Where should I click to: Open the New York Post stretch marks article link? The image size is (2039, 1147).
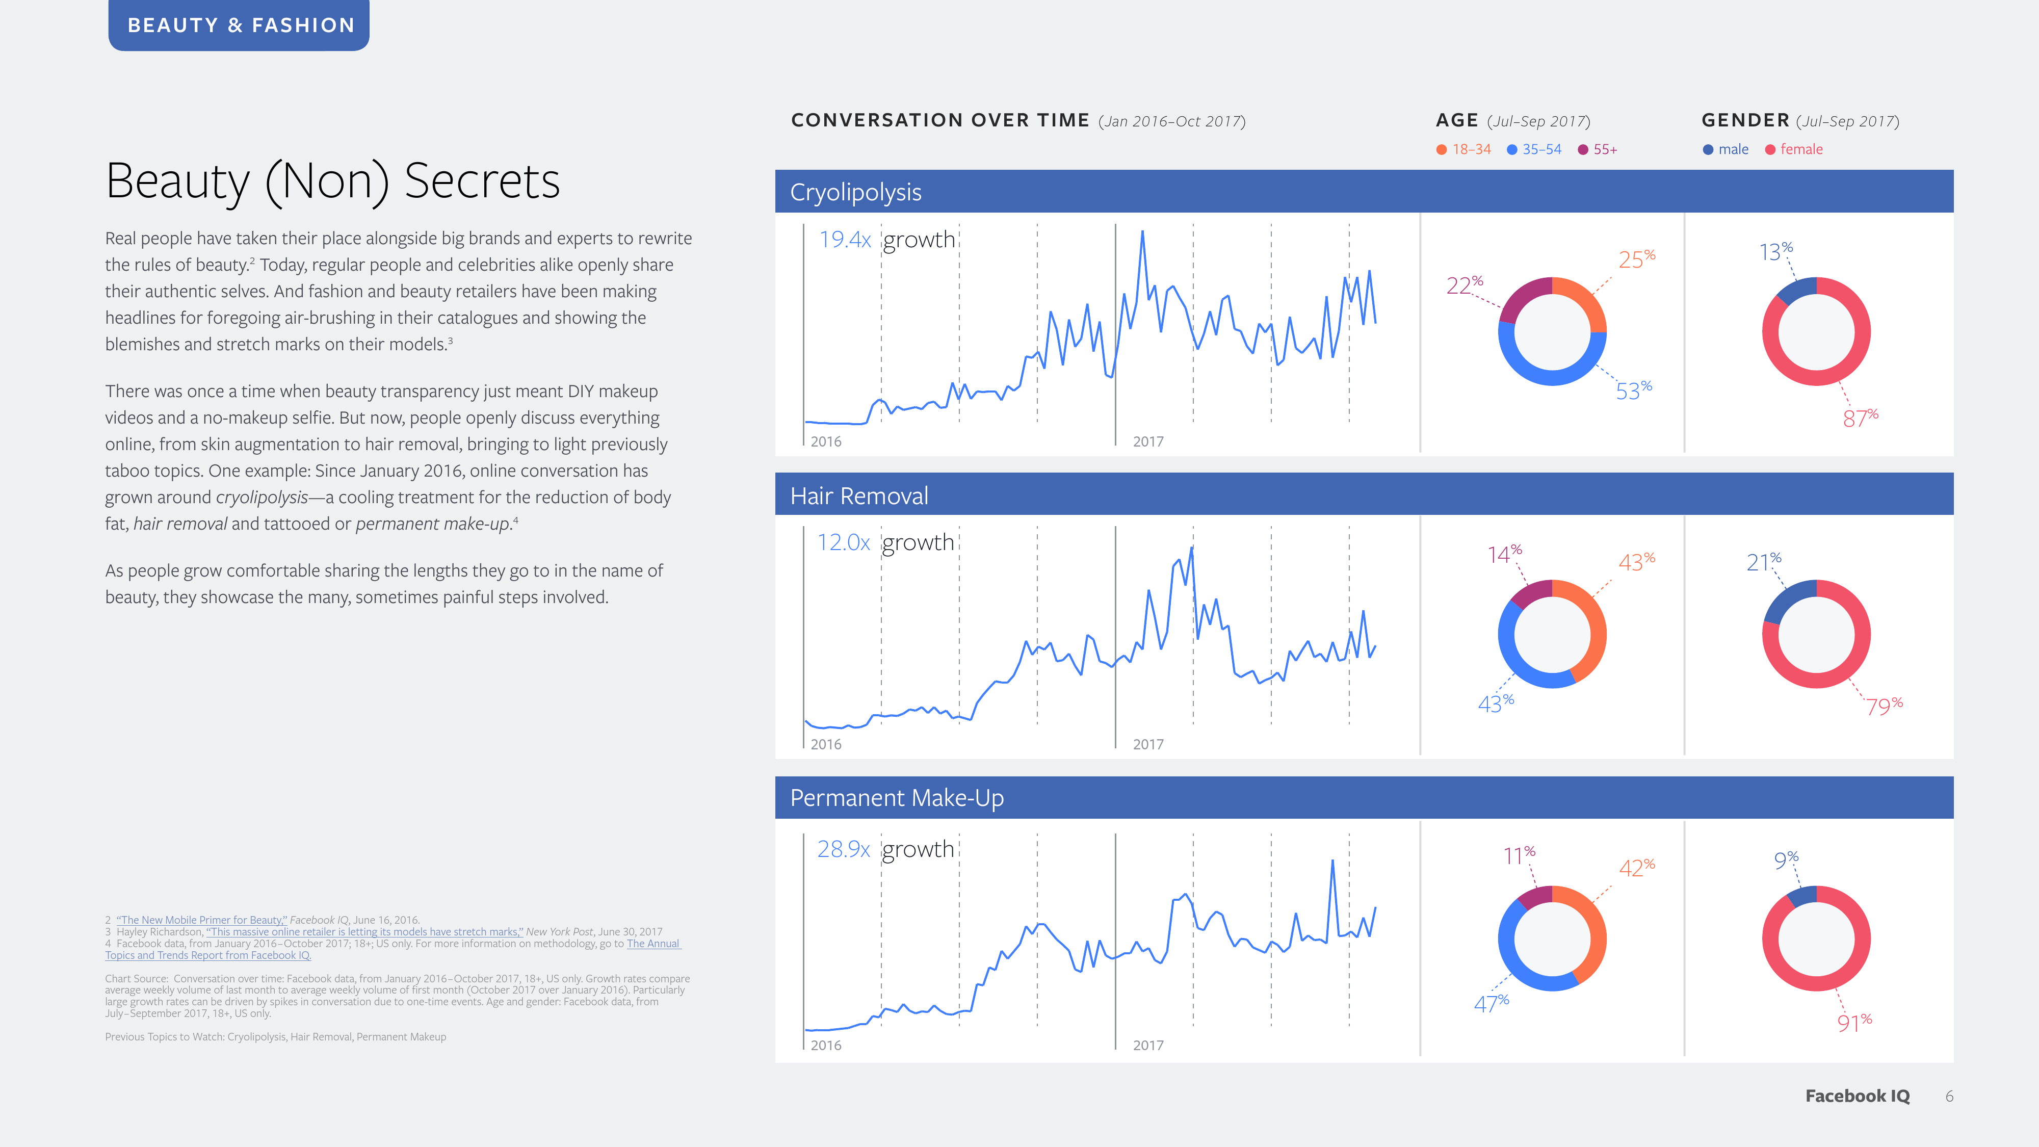coord(364,932)
